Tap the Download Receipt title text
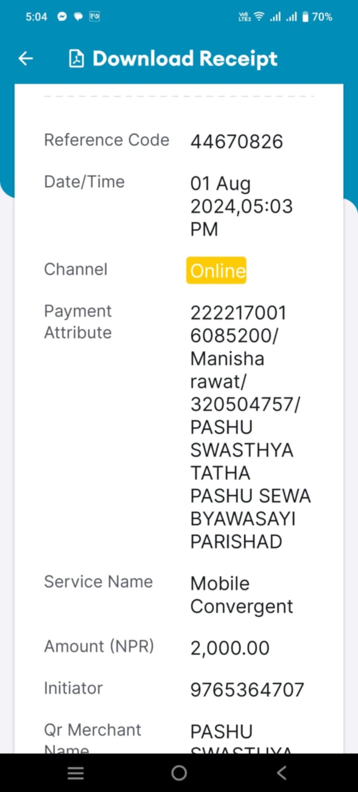 pyautogui.click(x=185, y=59)
